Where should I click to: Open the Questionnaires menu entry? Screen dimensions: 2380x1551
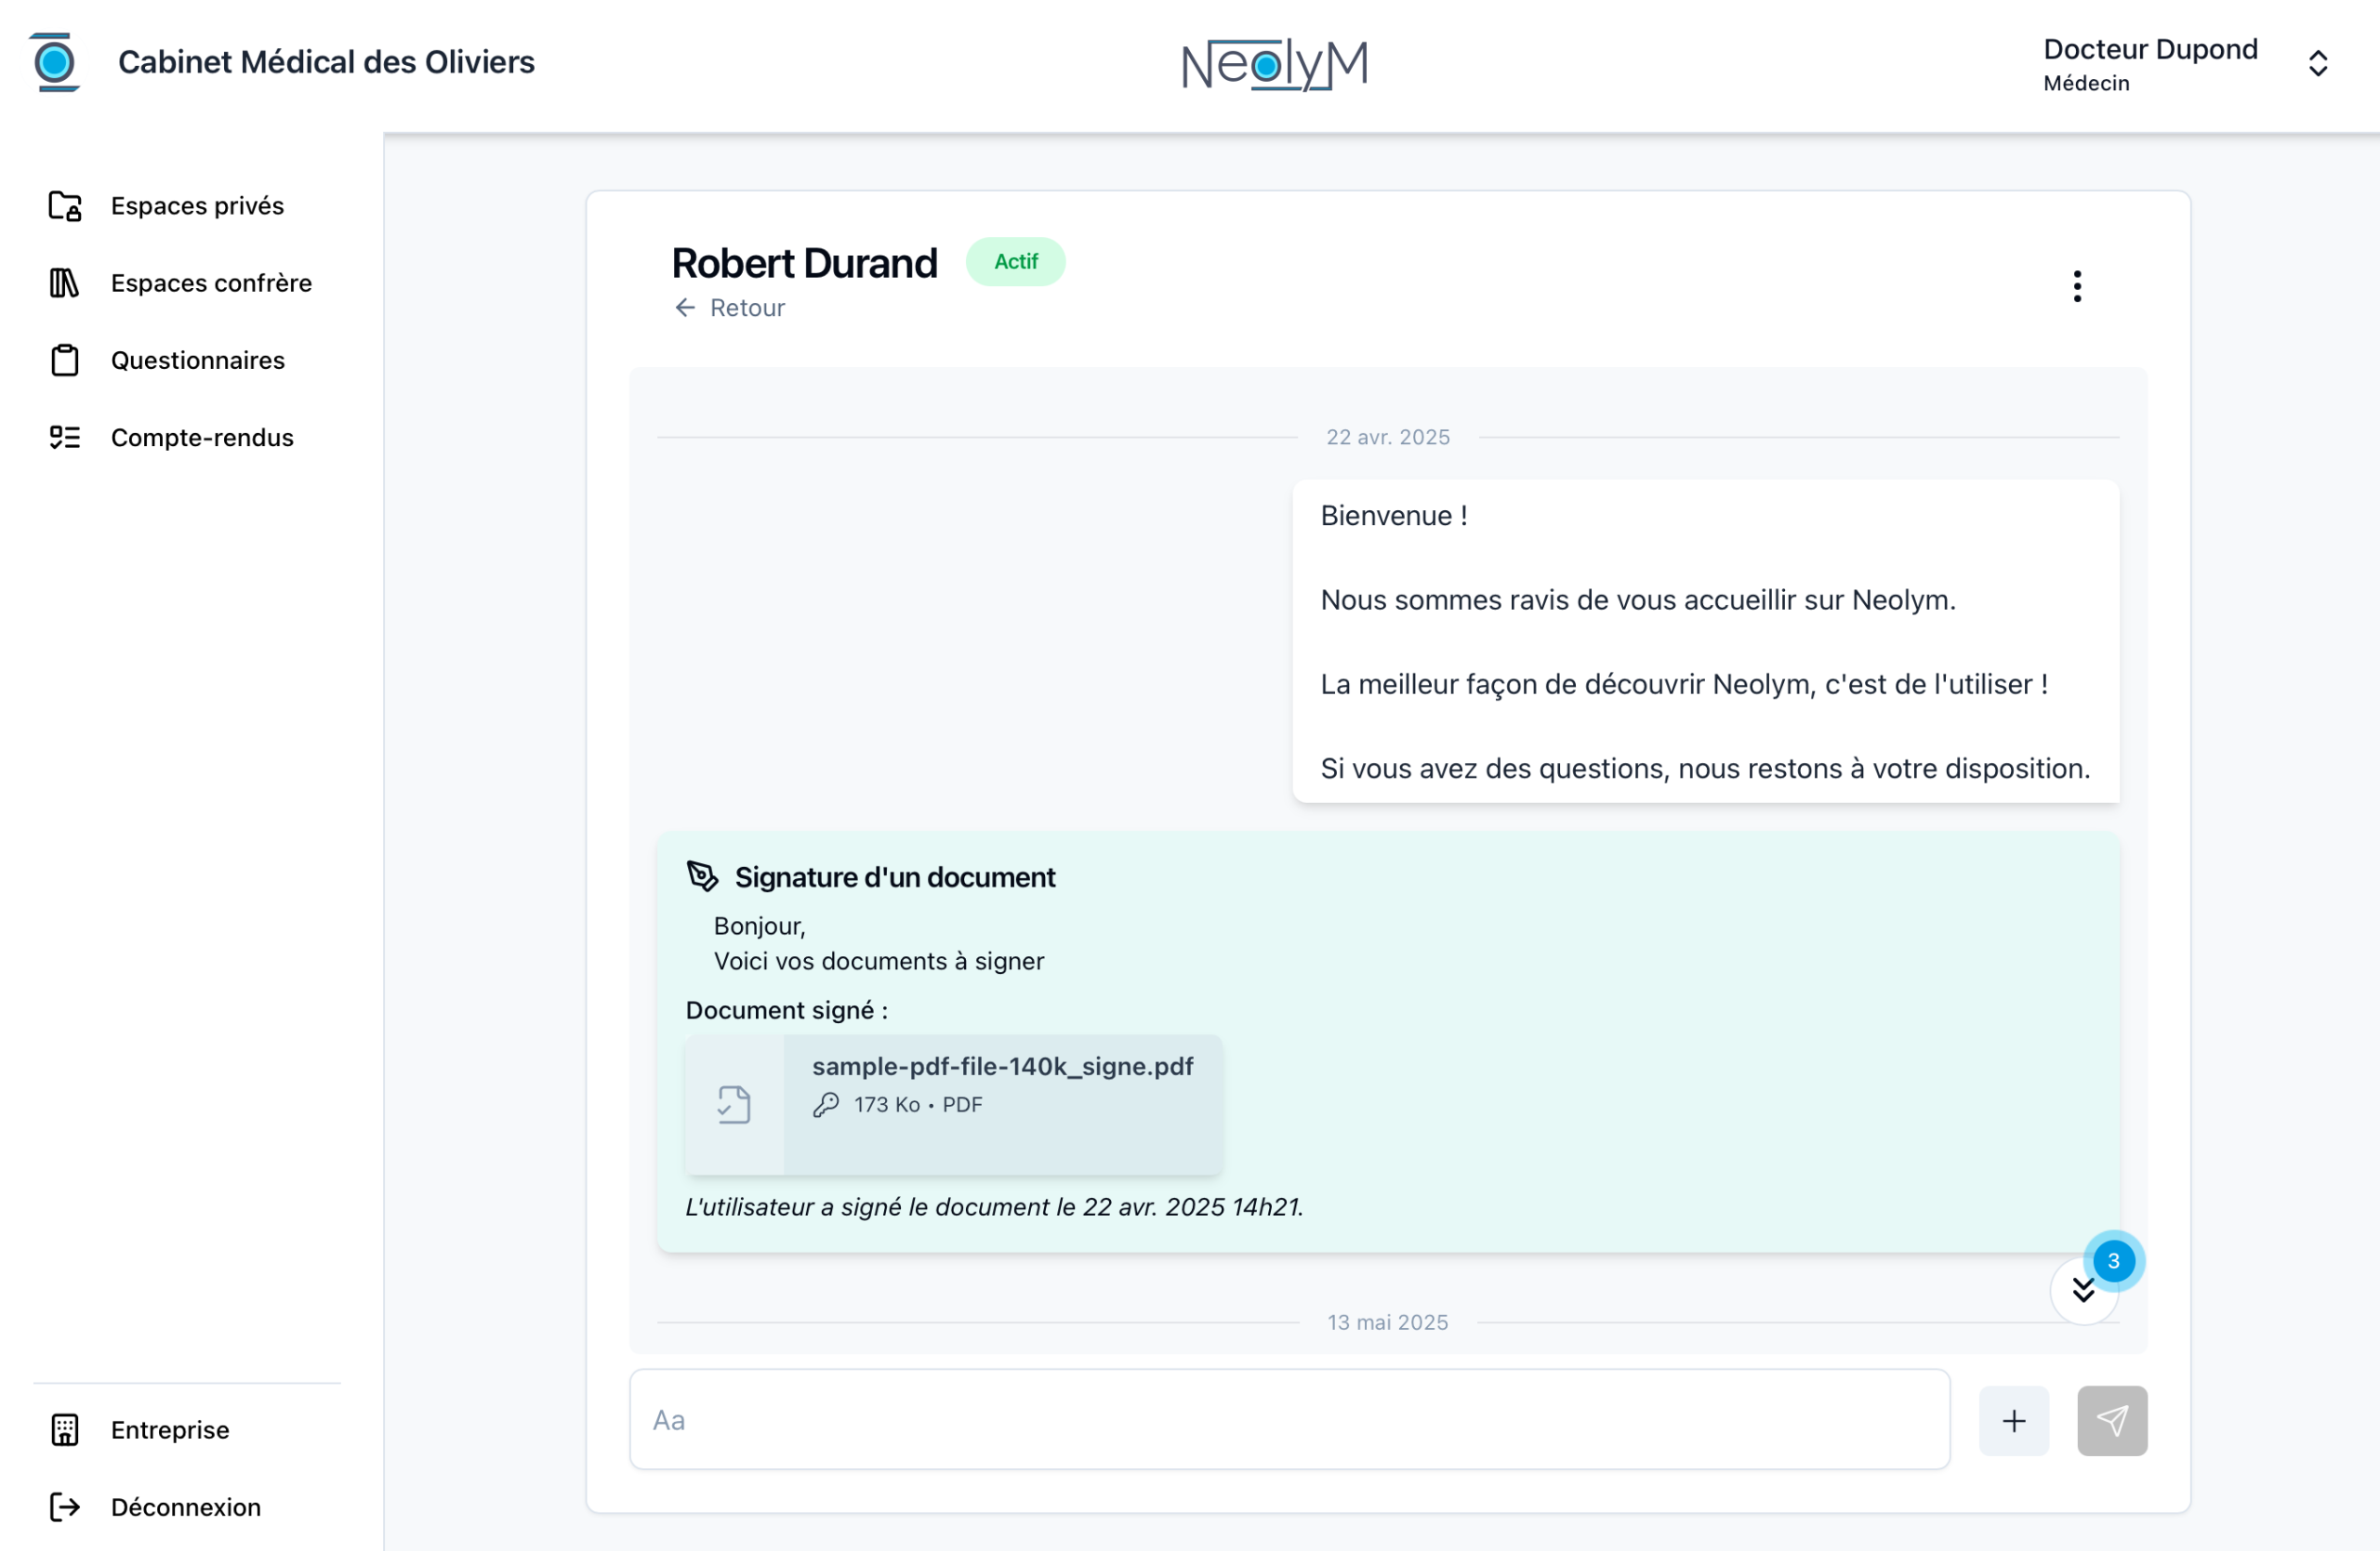coord(198,360)
